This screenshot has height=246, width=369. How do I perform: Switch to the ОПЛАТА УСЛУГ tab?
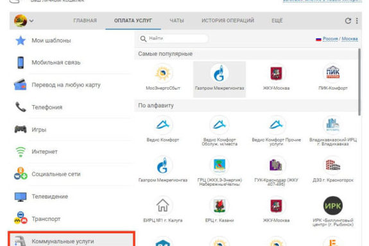[x=133, y=20]
